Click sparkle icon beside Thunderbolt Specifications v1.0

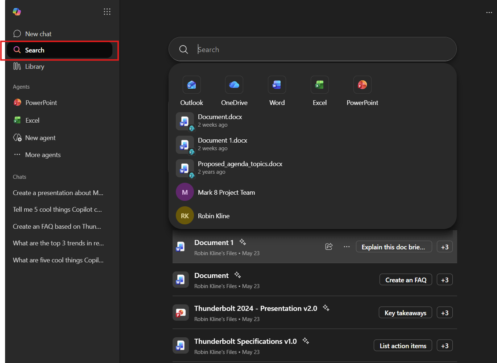[x=306, y=341]
